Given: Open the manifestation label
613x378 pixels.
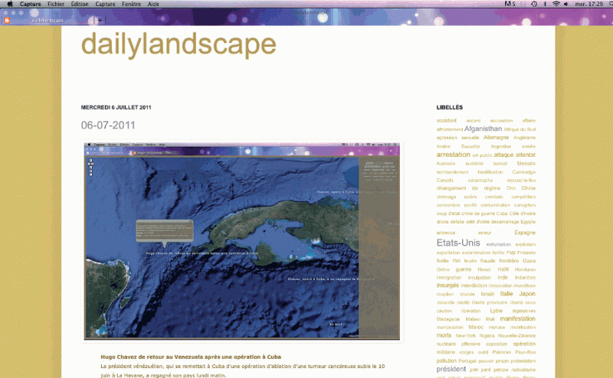Looking at the screenshot, I should pyautogui.click(x=518, y=319).
